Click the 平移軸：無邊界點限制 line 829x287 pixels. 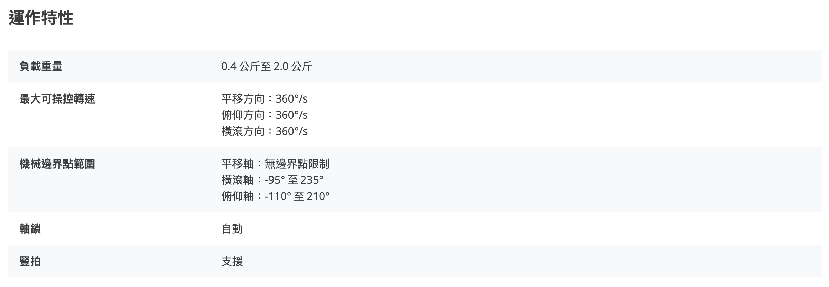tap(275, 164)
